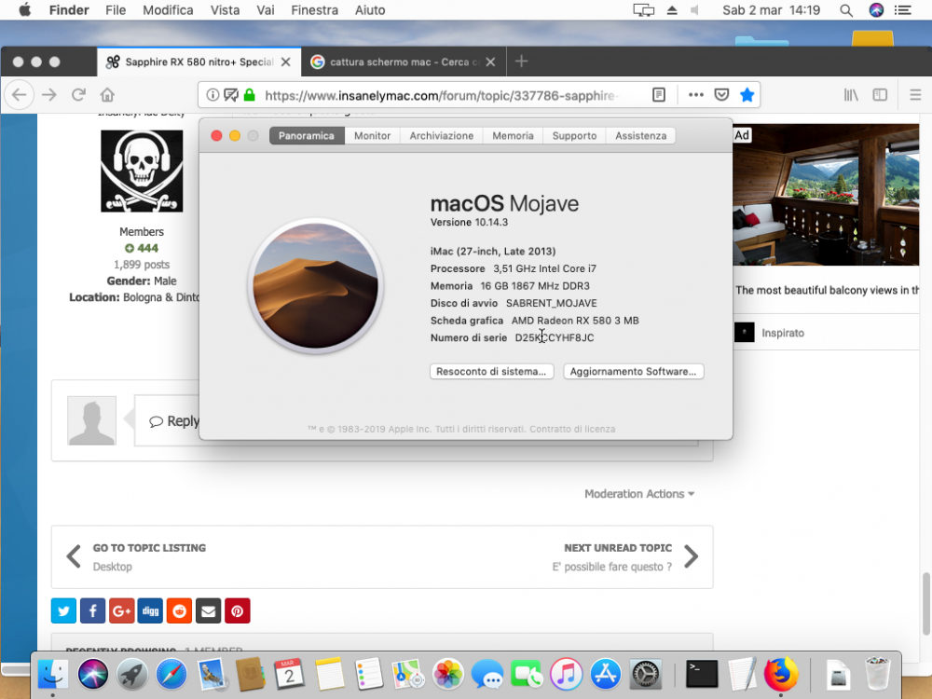The image size is (932, 699).
Task: Go to Firefox home page icon
Action: [x=107, y=95]
